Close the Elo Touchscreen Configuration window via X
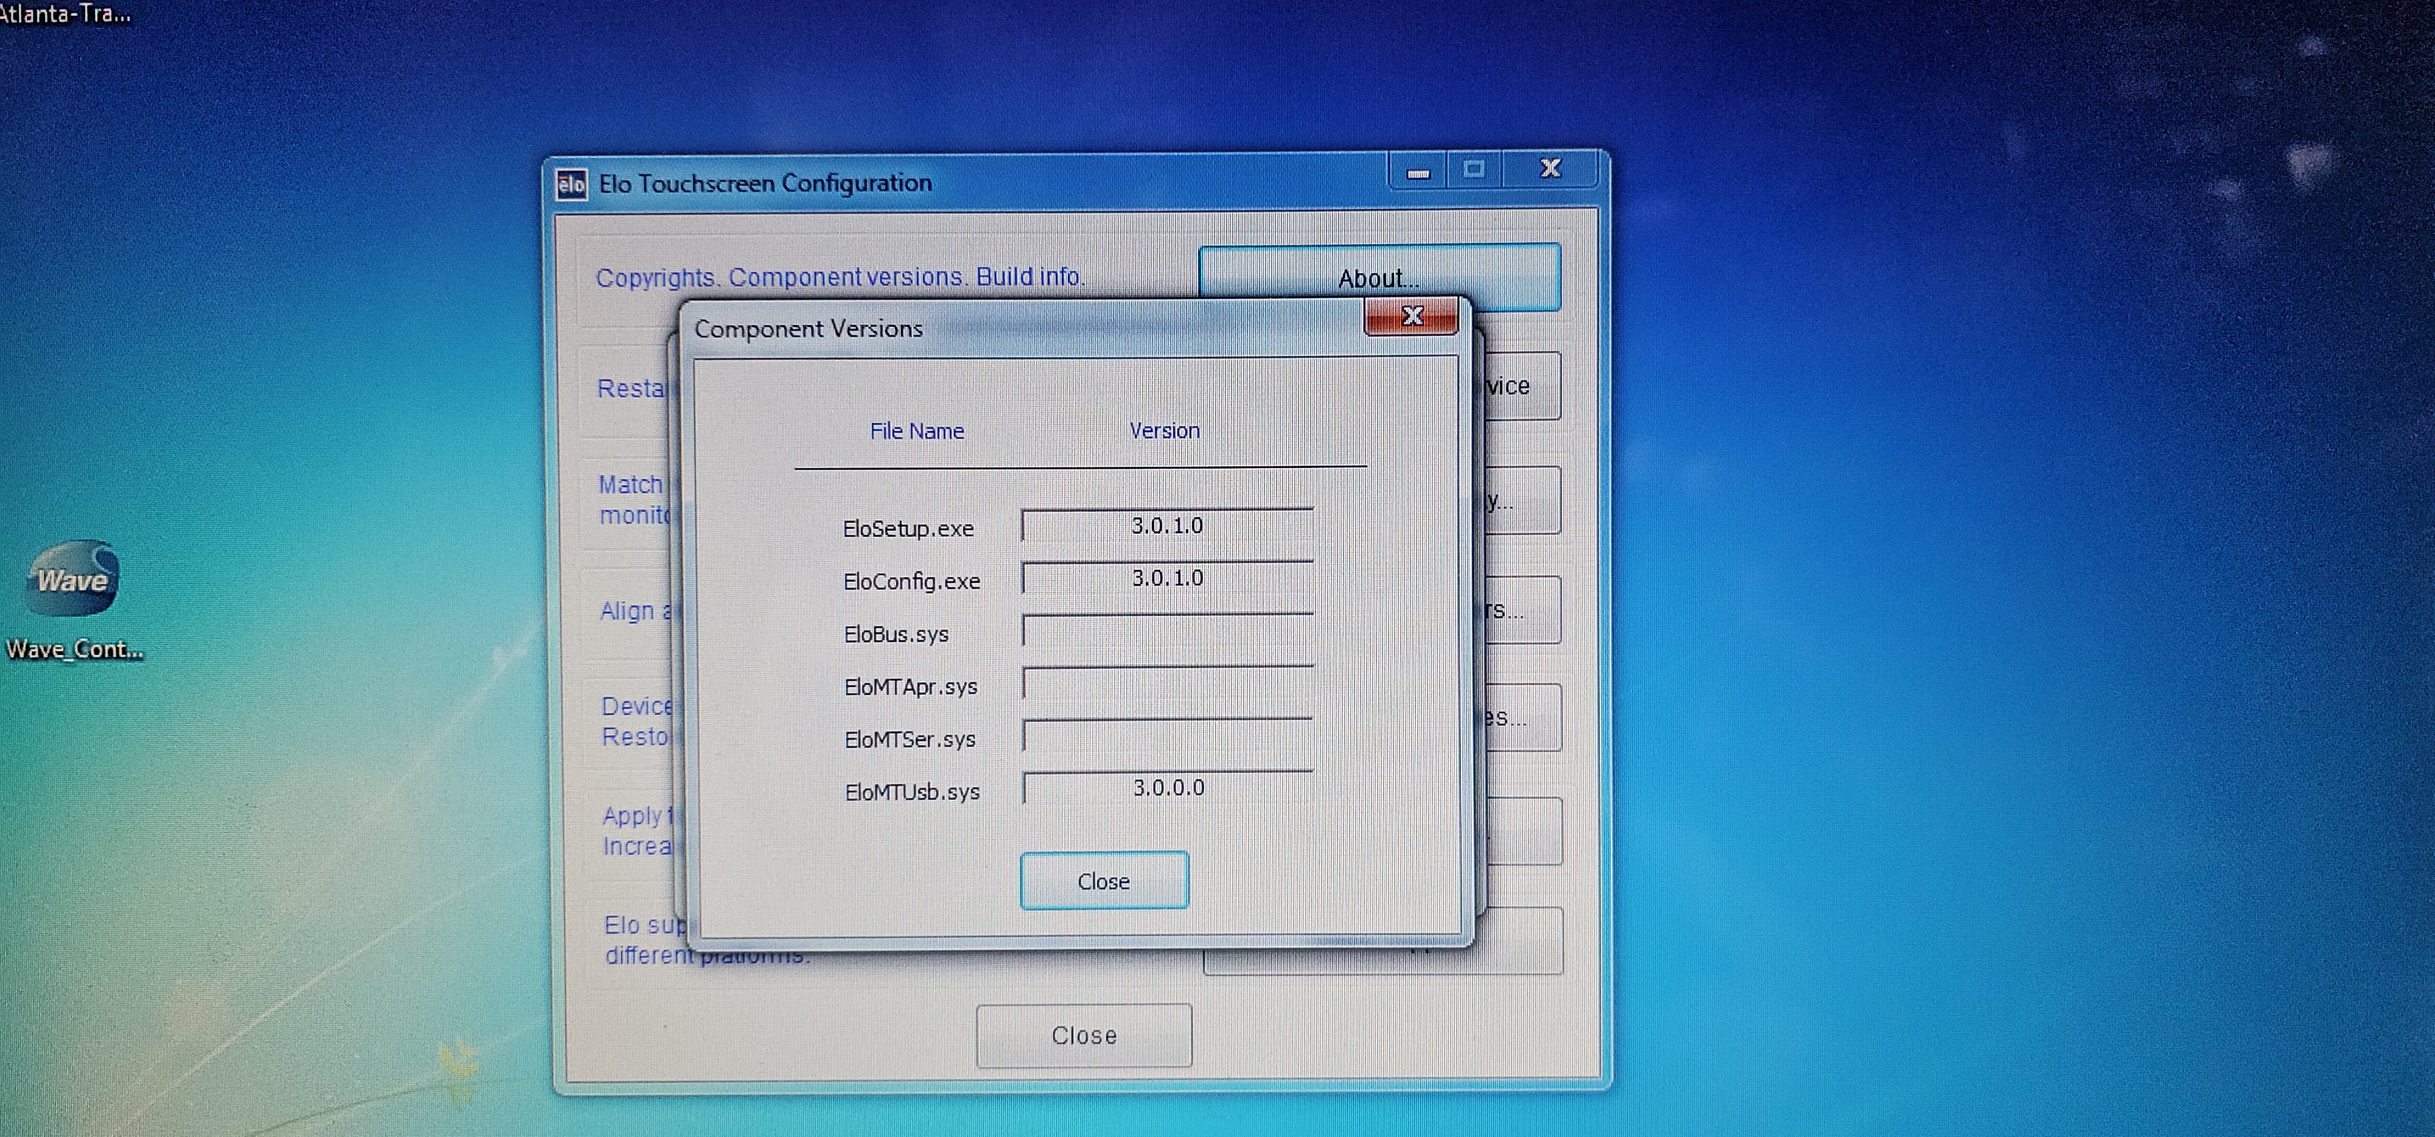The height and width of the screenshot is (1137, 2435). coord(1550,169)
